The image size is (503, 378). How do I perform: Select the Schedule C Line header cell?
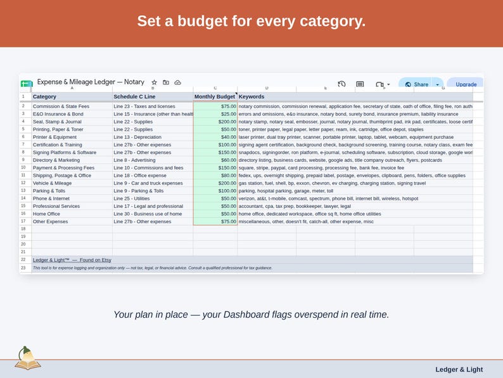[153, 96]
